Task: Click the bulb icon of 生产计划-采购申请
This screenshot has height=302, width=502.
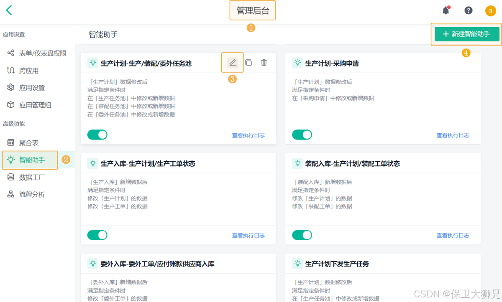Action: click(x=297, y=63)
